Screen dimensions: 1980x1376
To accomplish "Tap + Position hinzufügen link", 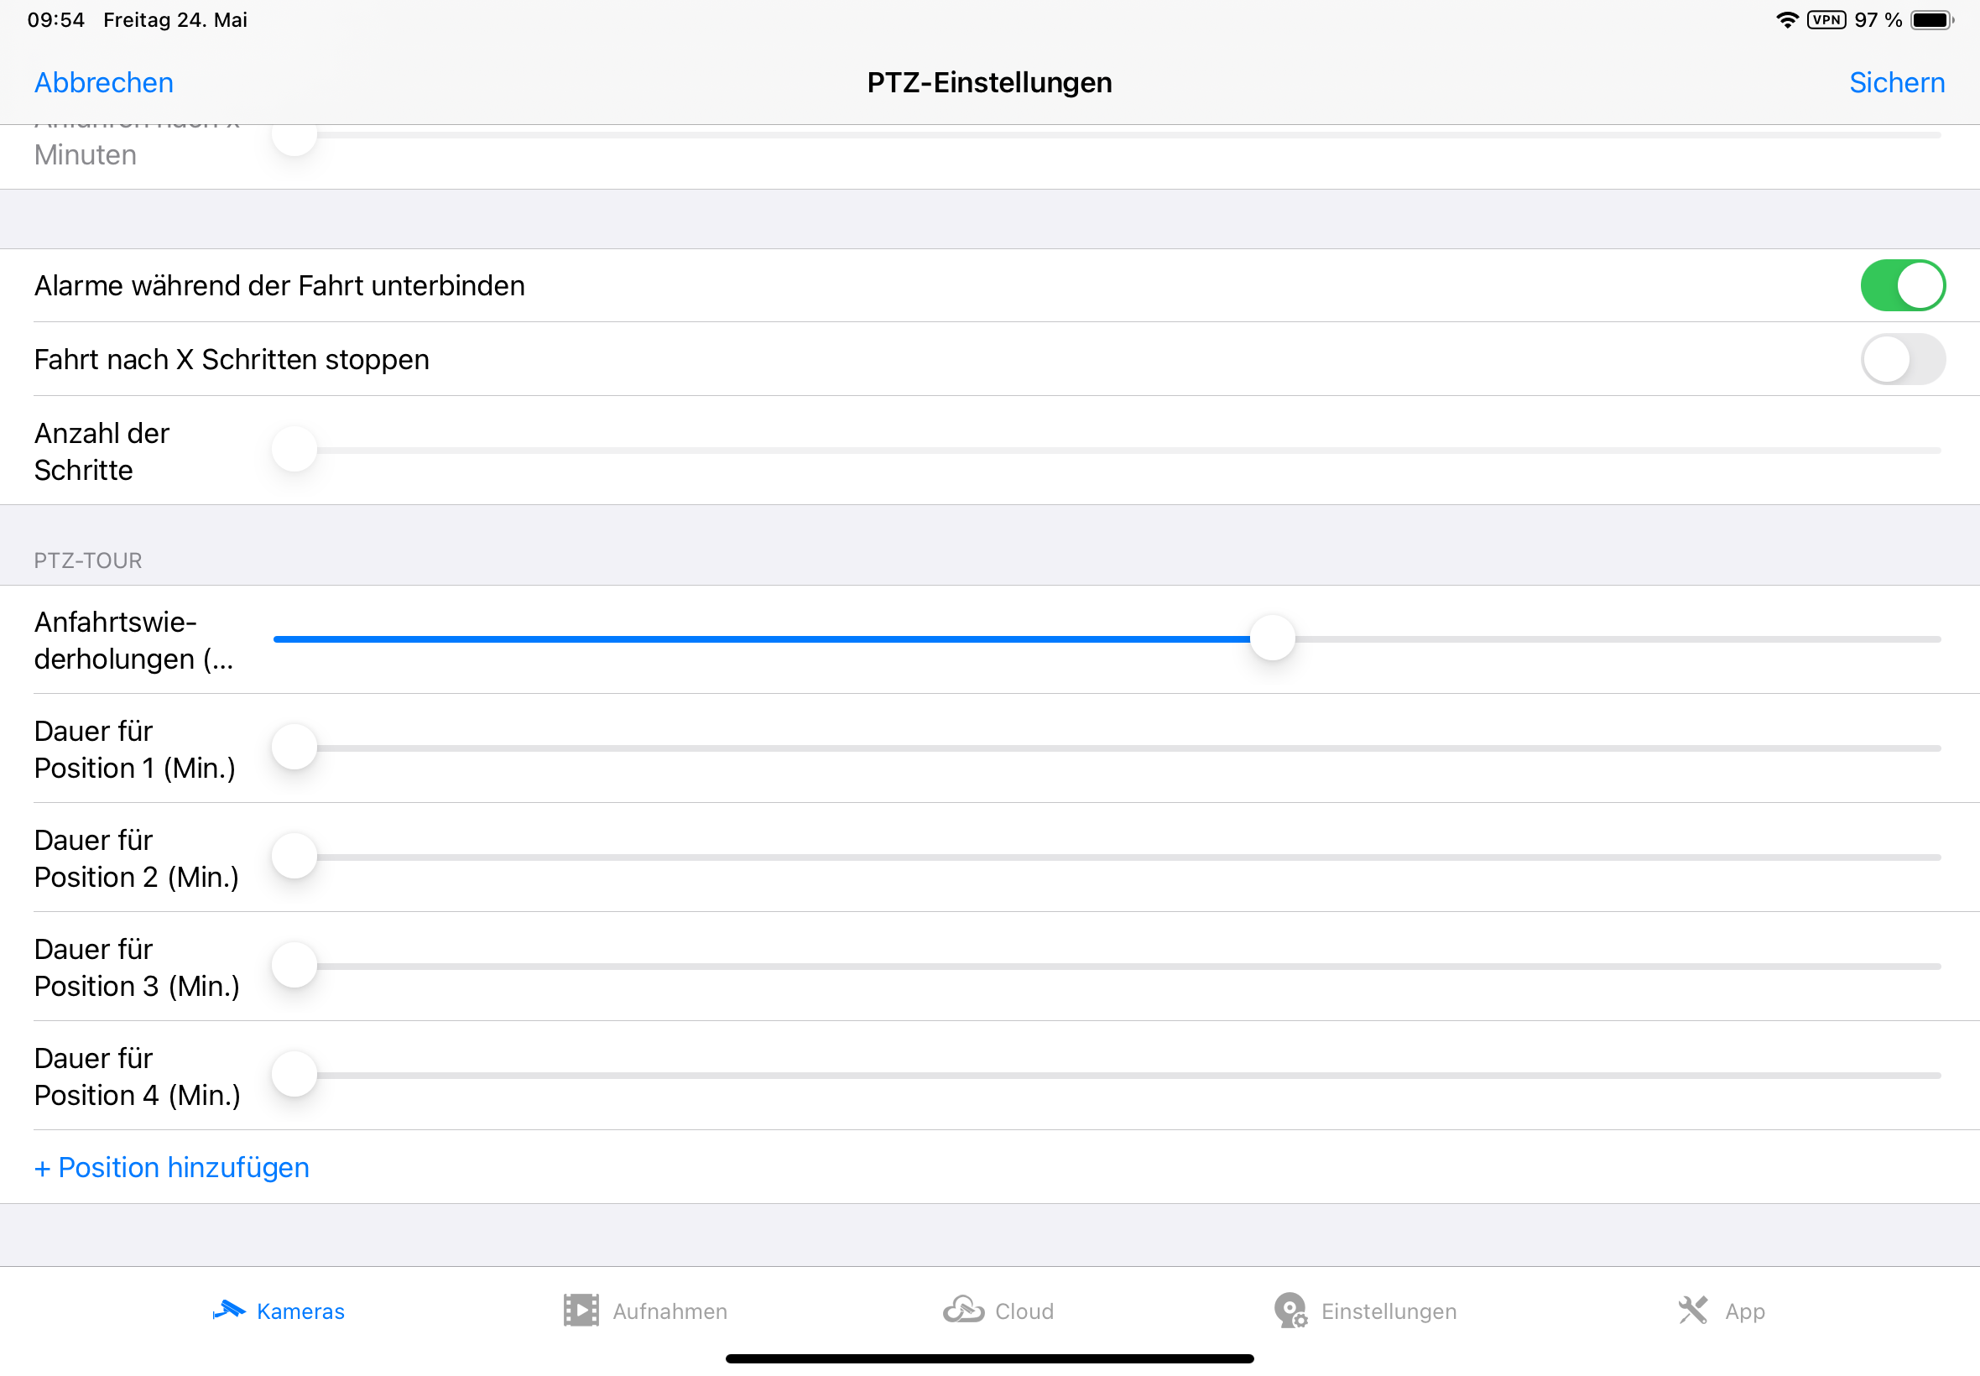I will (171, 1167).
